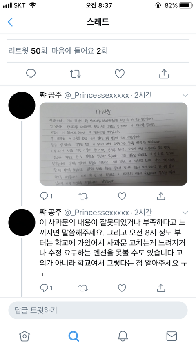This screenshot has height=349, width=196.
Task: Retweet the apology photo tweet
Action: [x=83, y=196]
